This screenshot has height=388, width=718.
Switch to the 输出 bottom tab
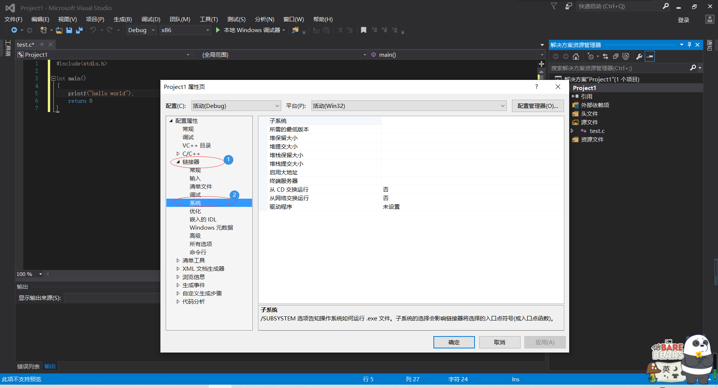[50, 366]
